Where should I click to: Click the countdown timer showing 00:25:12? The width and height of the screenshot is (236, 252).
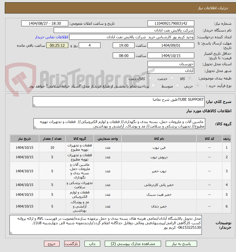(x=57, y=45)
